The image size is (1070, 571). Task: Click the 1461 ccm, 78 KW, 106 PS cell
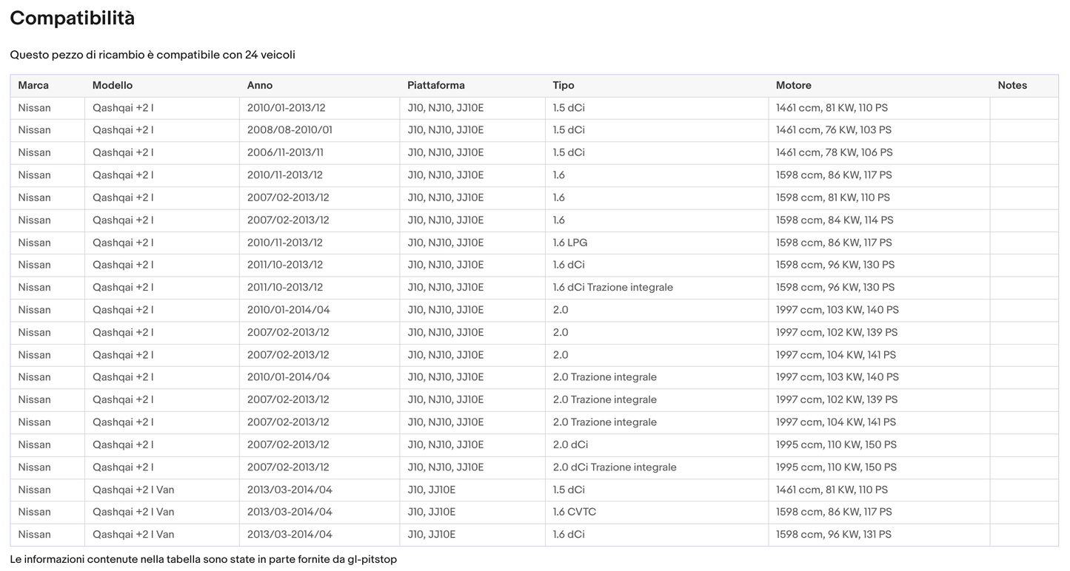point(835,152)
